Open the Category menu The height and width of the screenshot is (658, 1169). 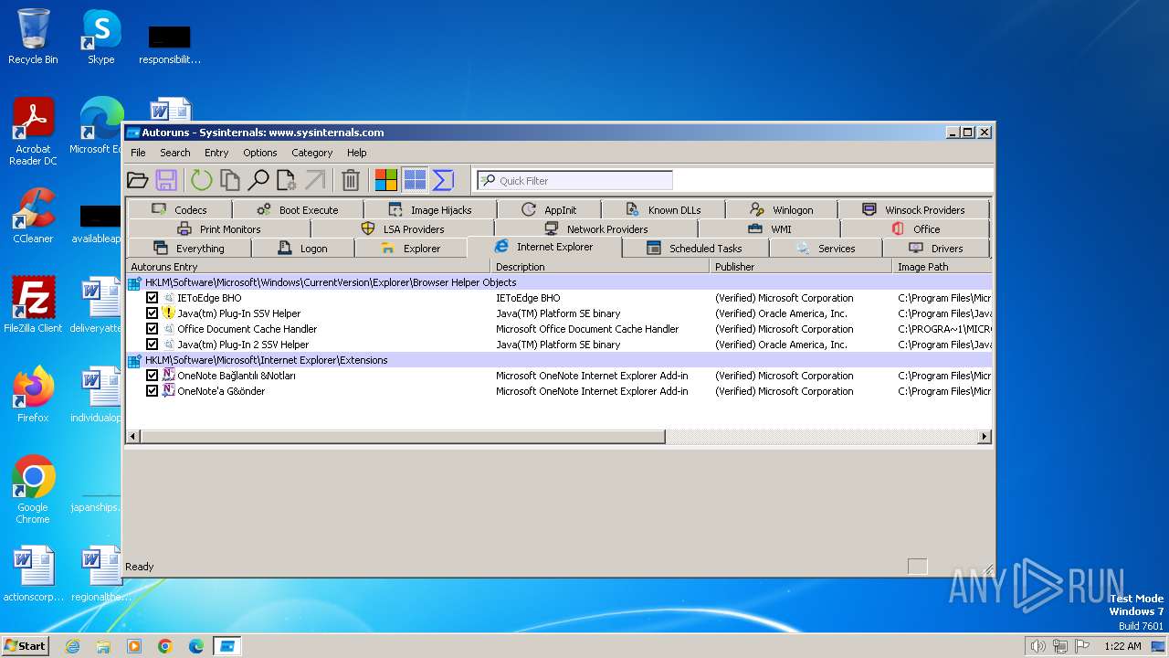(x=312, y=153)
